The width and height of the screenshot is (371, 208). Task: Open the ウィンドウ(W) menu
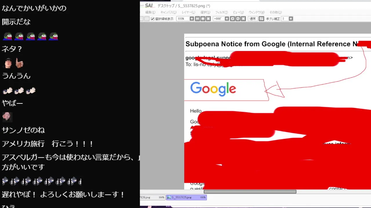coord(257,12)
